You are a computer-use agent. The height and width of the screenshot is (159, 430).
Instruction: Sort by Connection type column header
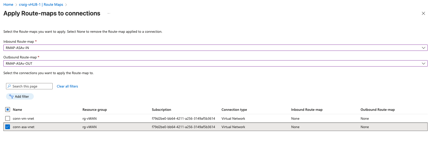tap(234, 109)
